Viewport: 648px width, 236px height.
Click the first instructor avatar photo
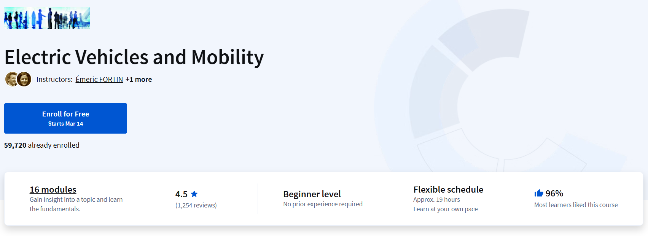click(11, 79)
